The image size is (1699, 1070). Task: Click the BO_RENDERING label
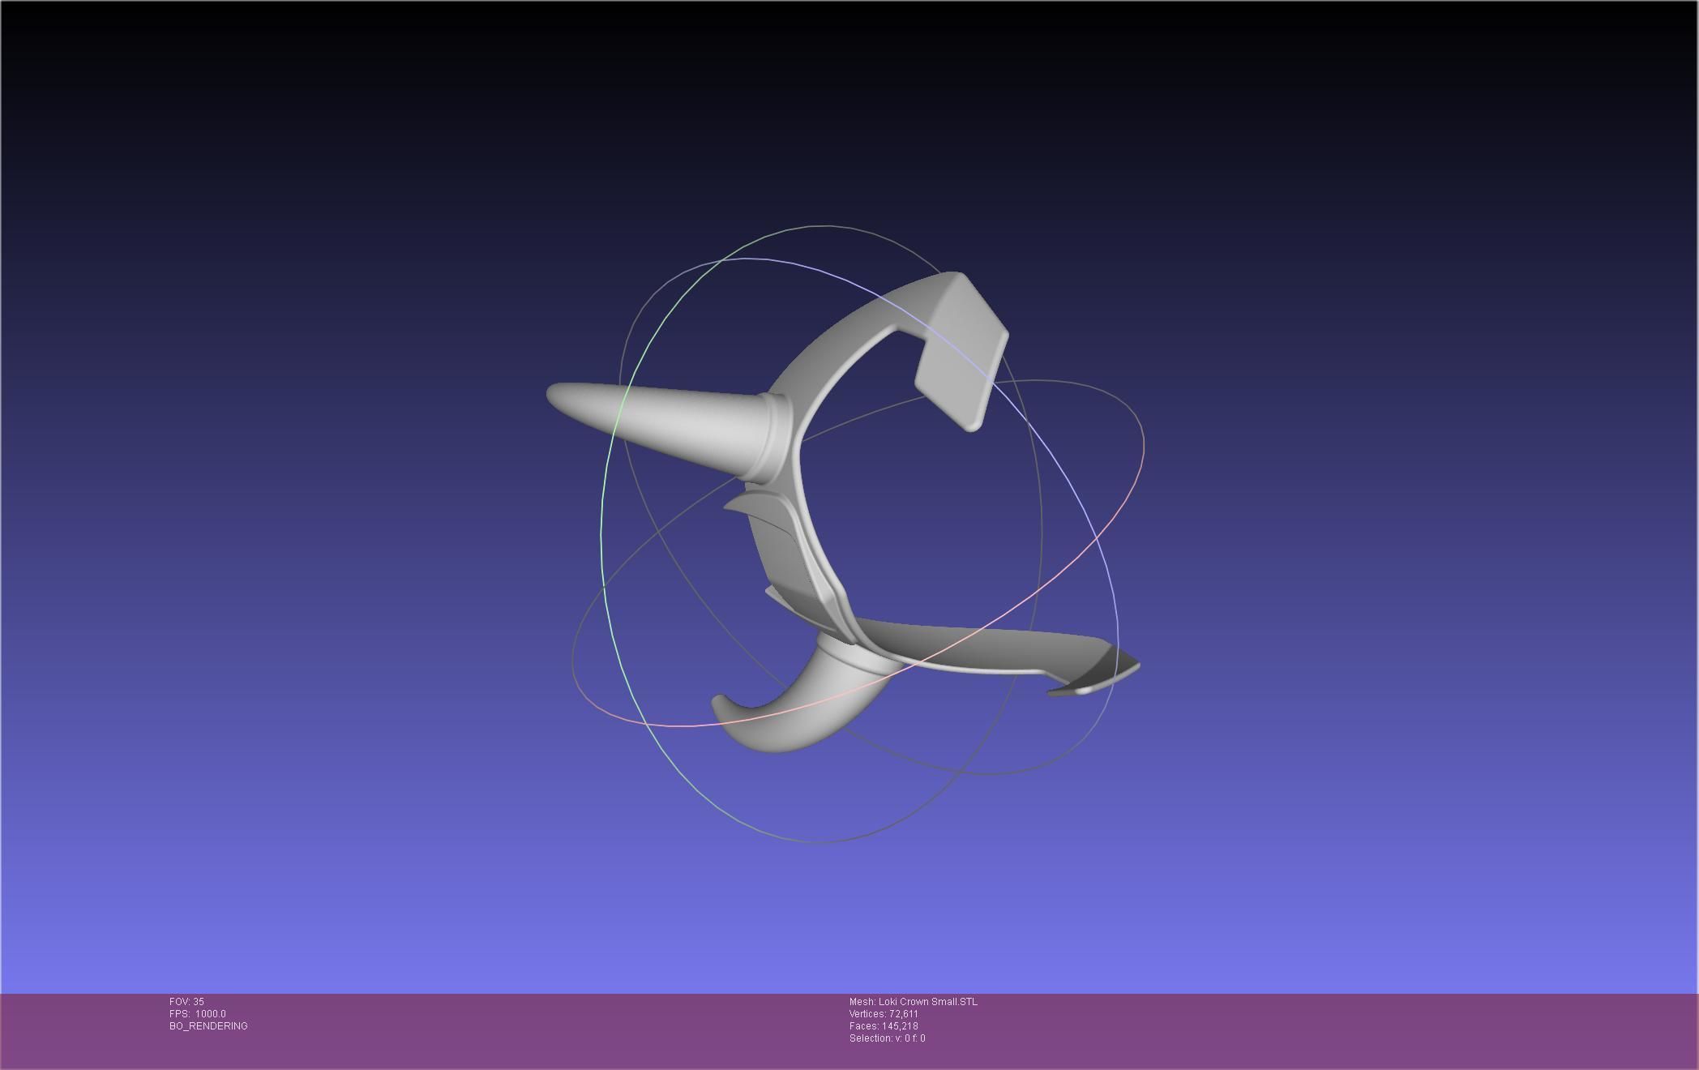pyautogui.click(x=208, y=1026)
